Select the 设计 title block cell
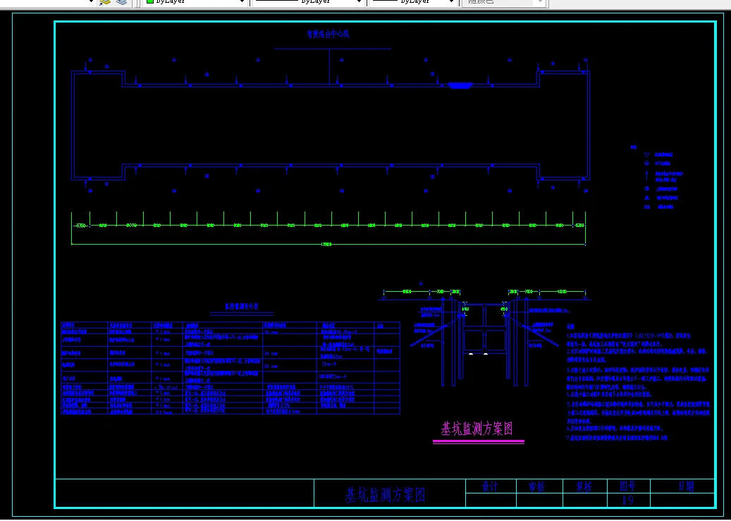The height and width of the screenshot is (521, 731). click(x=490, y=486)
